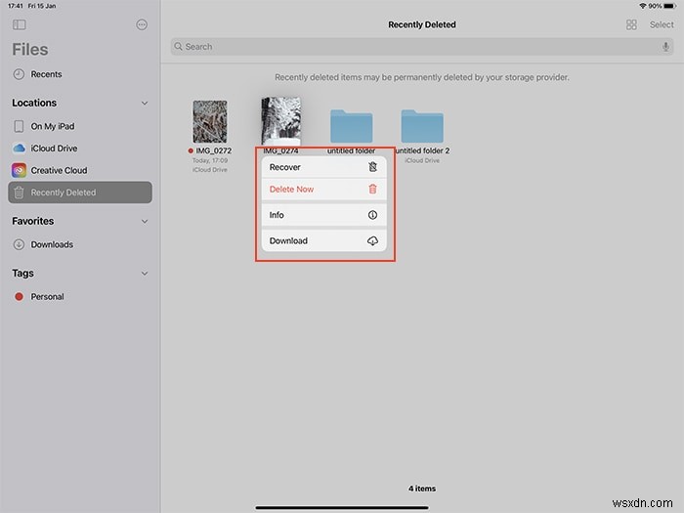
Task: Open IMG_0272 thumbnail
Action: tap(210, 122)
